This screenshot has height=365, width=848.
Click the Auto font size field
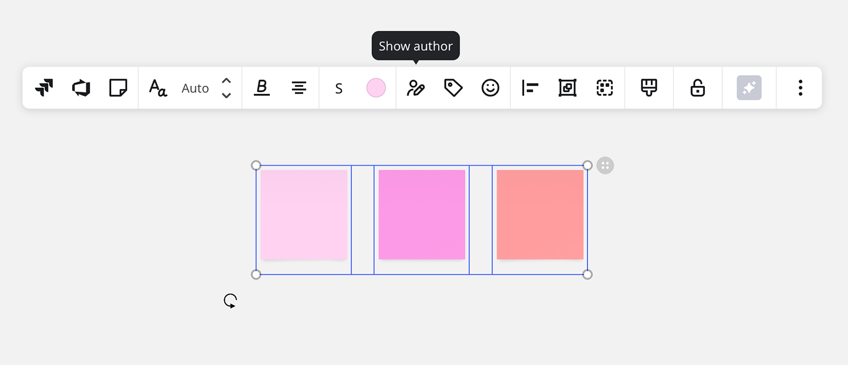[x=195, y=88]
